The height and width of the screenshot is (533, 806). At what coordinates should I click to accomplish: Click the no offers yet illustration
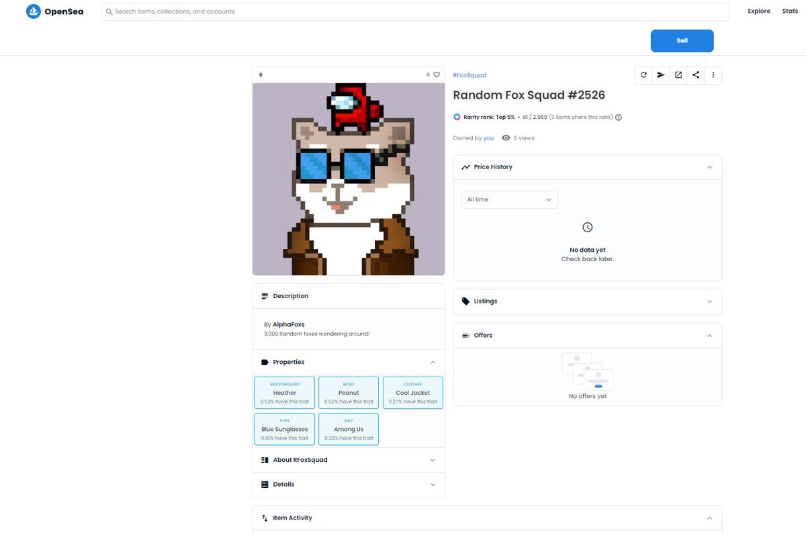point(588,371)
